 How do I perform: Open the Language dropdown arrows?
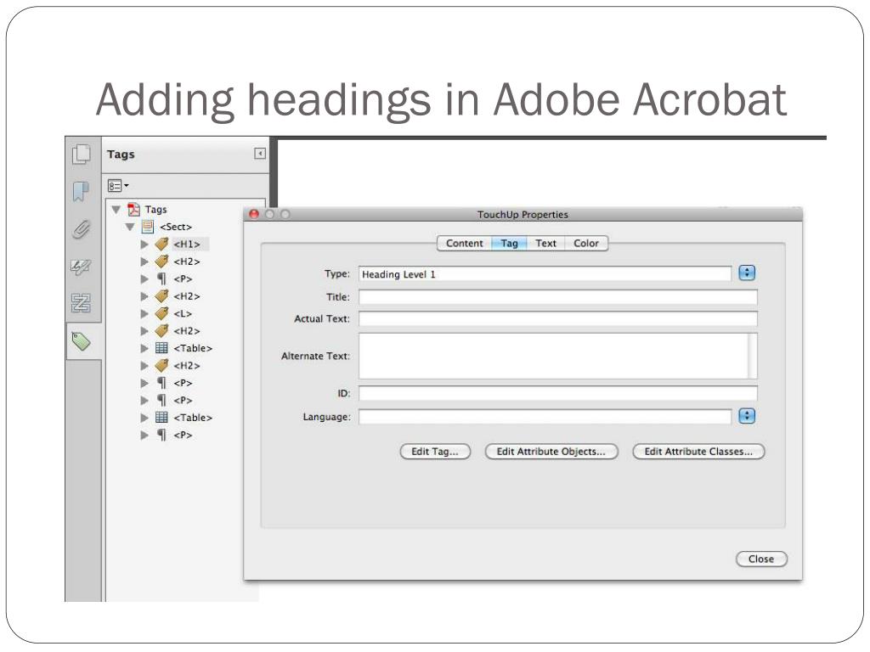point(747,416)
